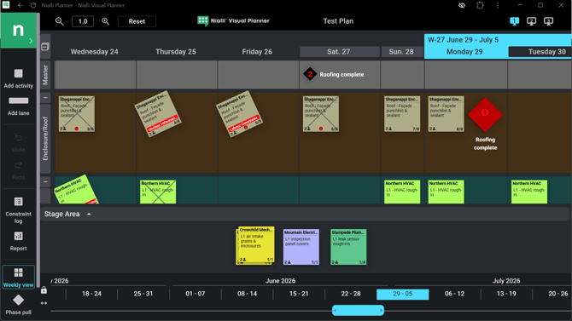Click reload icon in title bar
This screenshot has height=321, width=572.
(x=33, y=5)
